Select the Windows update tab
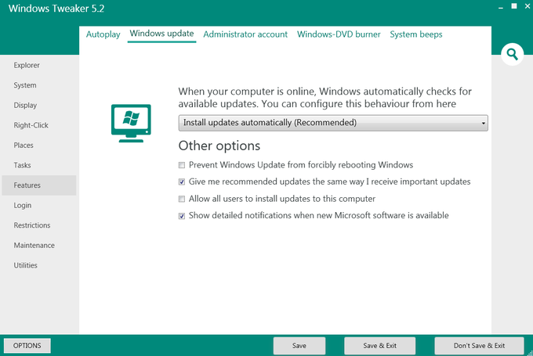The height and width of the screenshot is (356, 533). click(161, 34)
